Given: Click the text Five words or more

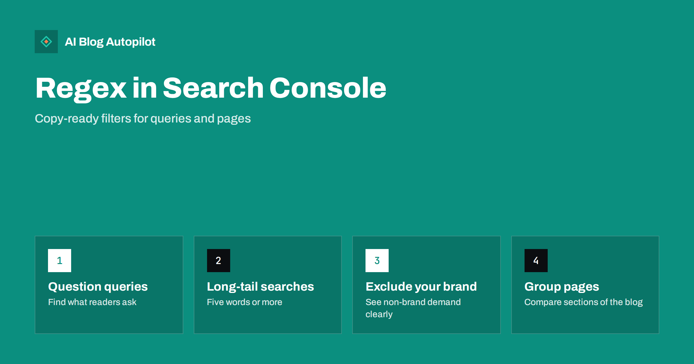Looking at the screenshot, I should [x=245, y=302].
